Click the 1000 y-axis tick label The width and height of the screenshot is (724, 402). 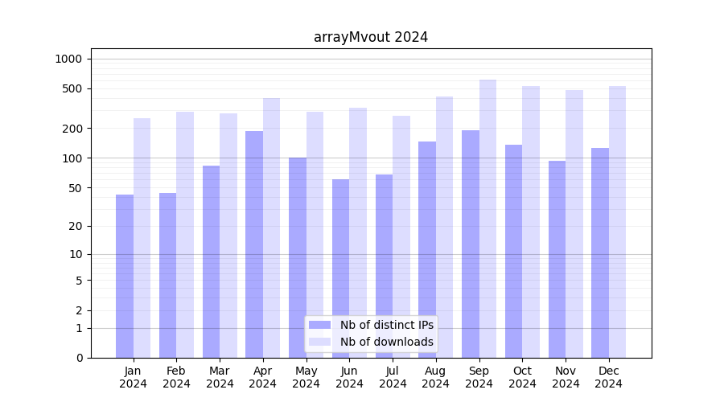pos(68,59)
